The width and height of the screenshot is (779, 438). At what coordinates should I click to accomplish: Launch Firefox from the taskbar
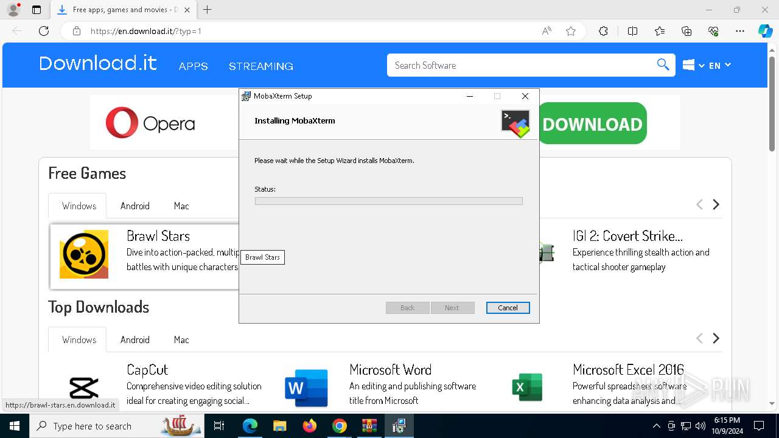coord(310,426)
